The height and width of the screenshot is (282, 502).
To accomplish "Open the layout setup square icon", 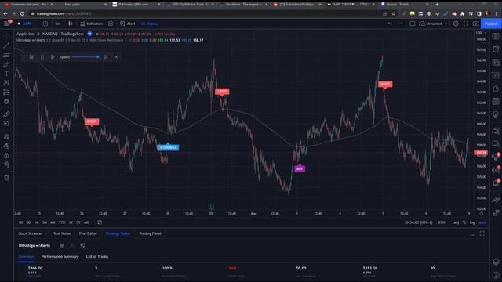I will click(x=413, y=23).
